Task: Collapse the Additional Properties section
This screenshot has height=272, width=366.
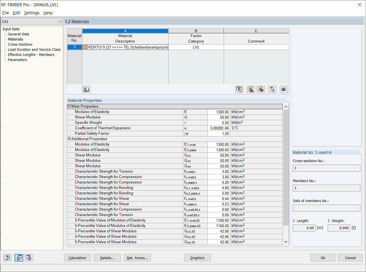Action: 69,139
